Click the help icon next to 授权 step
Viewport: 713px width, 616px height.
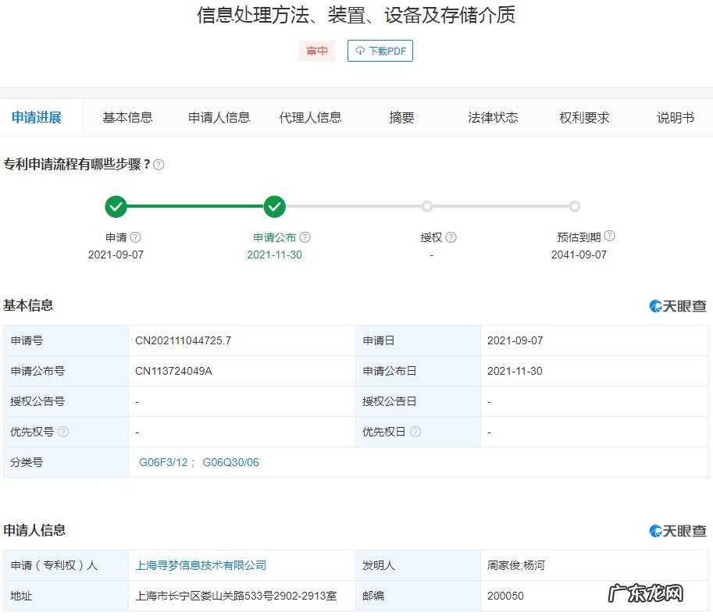pos(451,237)
